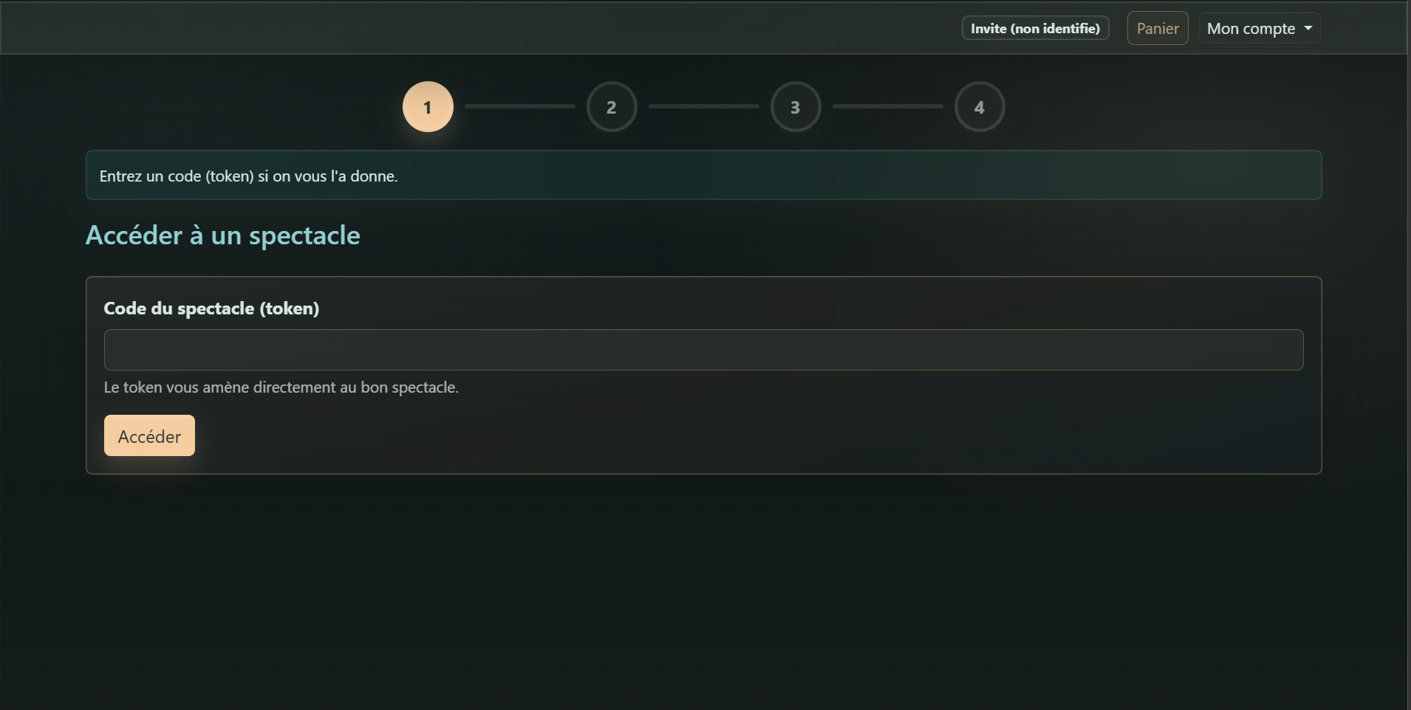
Task: Click the helper text below the input
Action: [281, 387]
